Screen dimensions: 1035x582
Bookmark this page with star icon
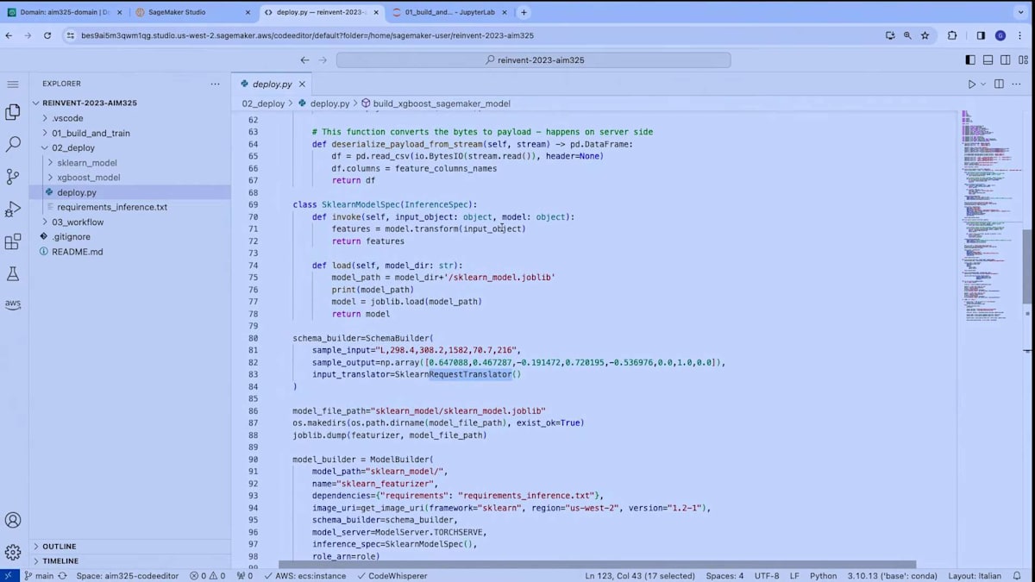[x=925, y=35]
